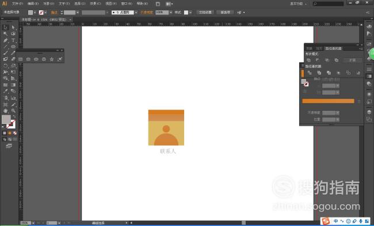Screen dimensions: 374x226
Task: Click Minus Front shape mode in Pathfinder
Action: coord(318,60)
